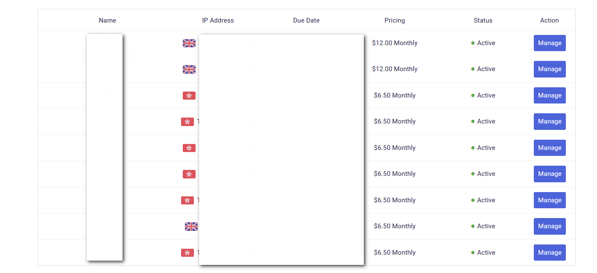This screenshot has width=597, height=273.
Task: Click the $6.50 Monthly price in row eight
Action: 395,226
